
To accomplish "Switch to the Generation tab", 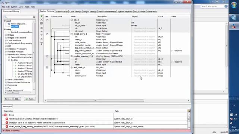I will tap(152, 12).
